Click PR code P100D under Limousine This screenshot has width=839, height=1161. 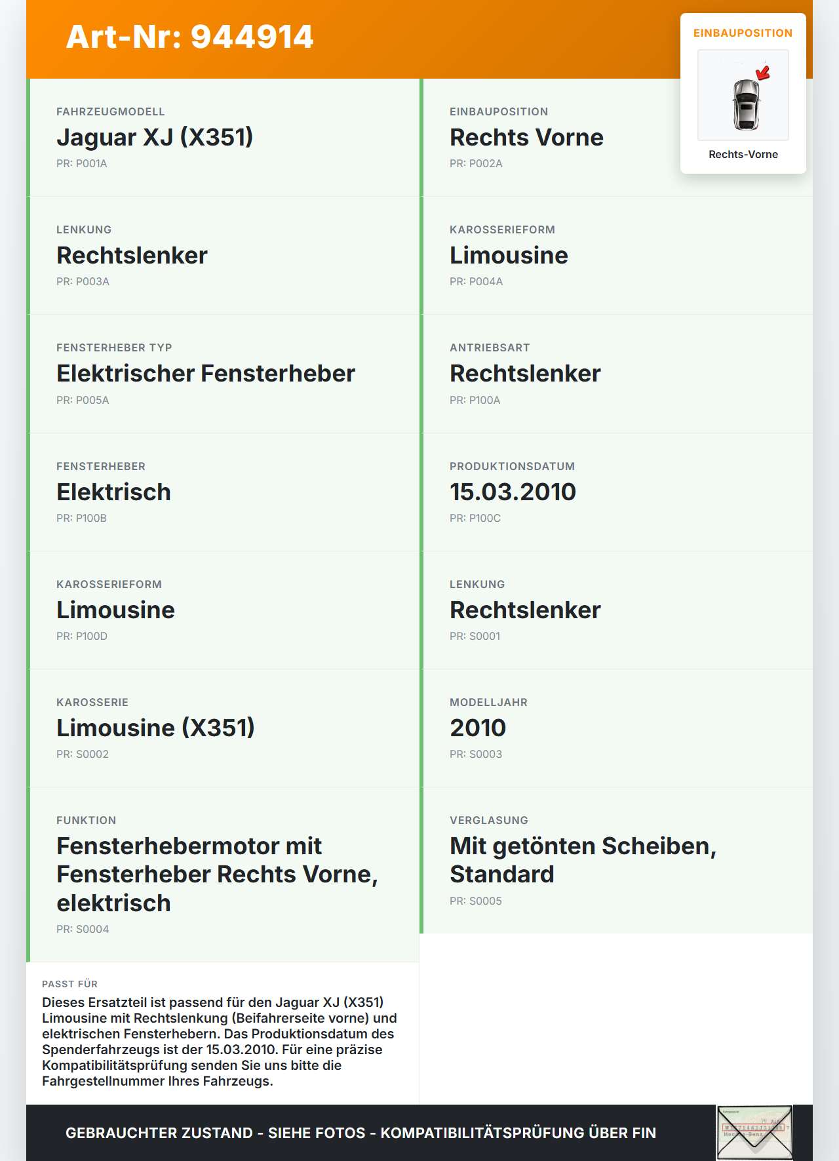(x=82, y=637)
